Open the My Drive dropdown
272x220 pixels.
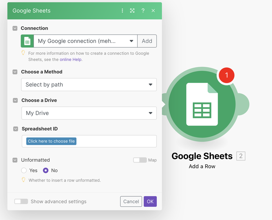[89, 113]
